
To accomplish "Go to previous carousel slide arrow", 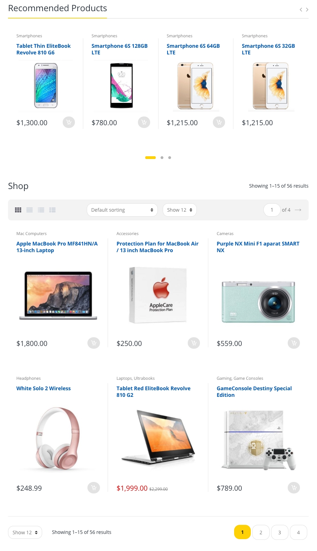I will [x=301, y=9].
